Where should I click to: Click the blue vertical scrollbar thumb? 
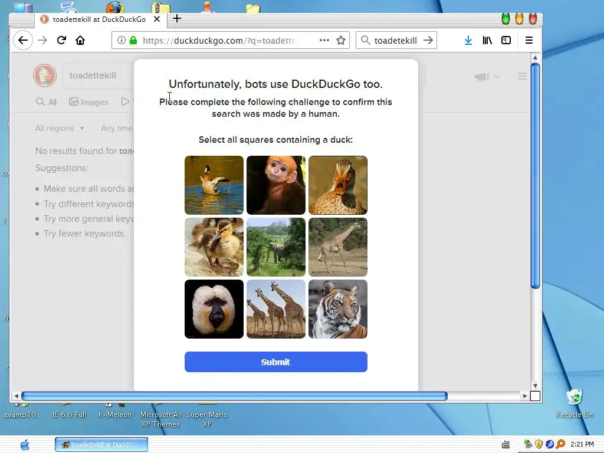[535, 175]
